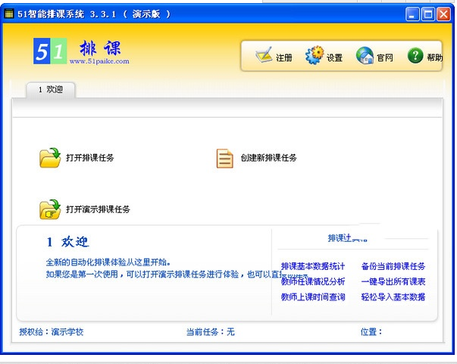
Task: Click the app icon in the title bar
Action: [x=9, y=14]
